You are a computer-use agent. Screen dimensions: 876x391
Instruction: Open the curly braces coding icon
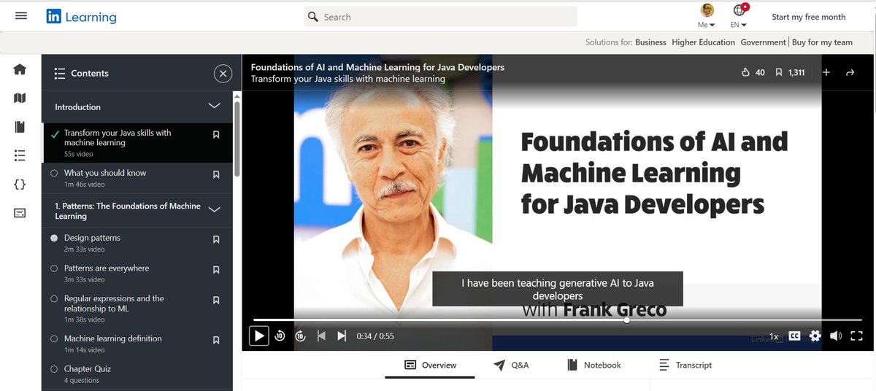(x=20, y=185)
